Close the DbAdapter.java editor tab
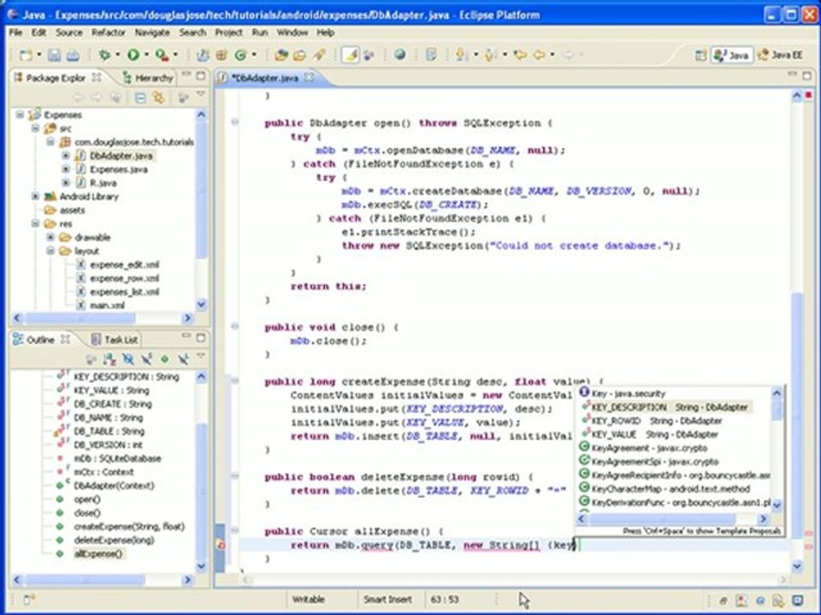Viewport: 821px width, 615px height. tap(309, 78)
